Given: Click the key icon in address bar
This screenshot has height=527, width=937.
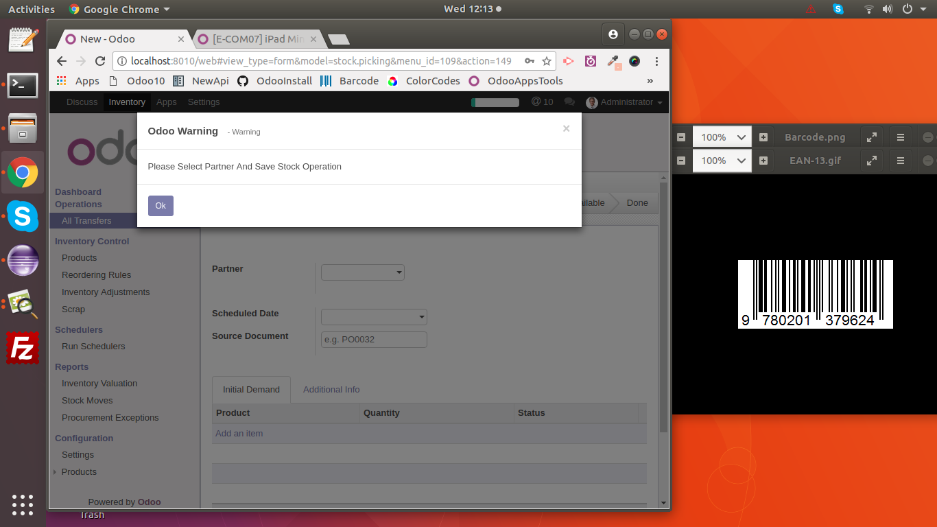Looking at the screenshot, I should 529,61.
